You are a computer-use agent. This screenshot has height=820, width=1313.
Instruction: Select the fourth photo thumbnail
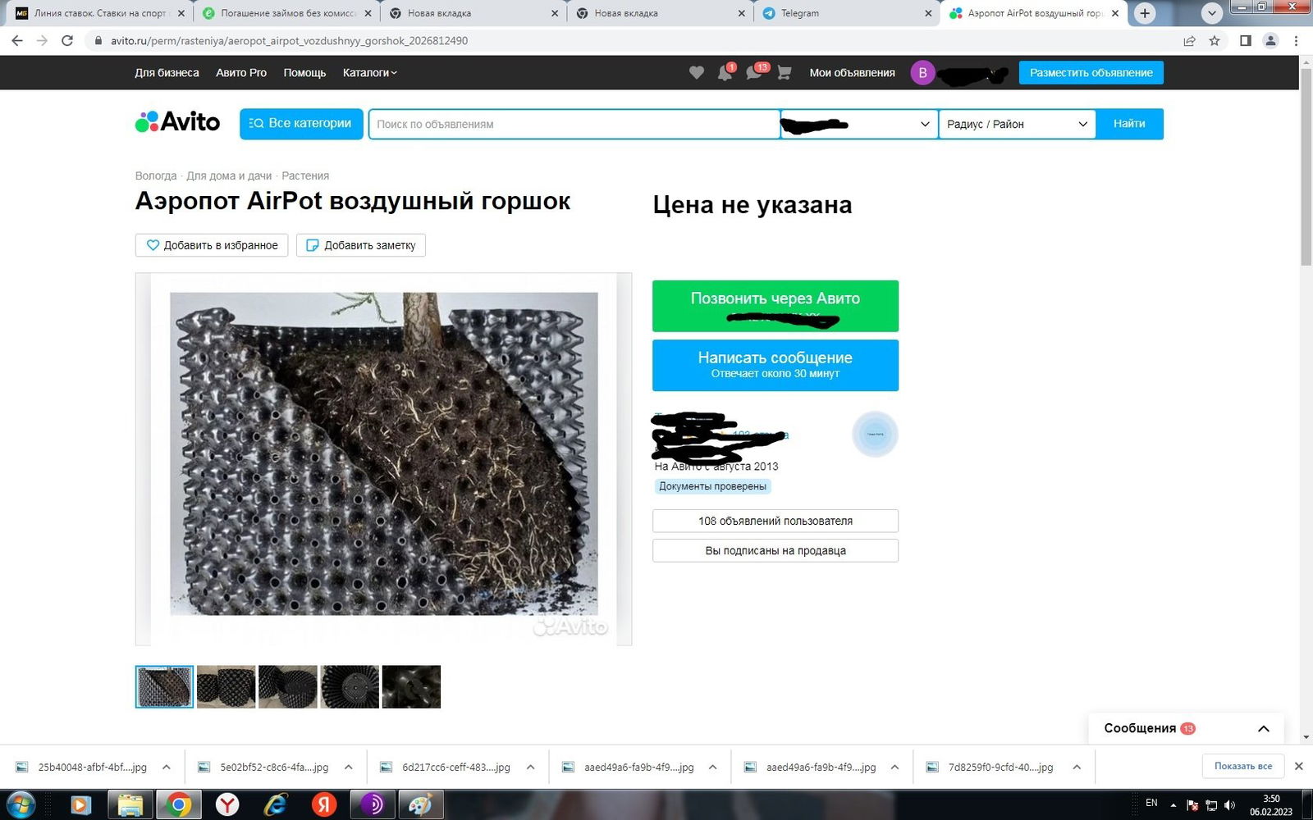point(350,686)
